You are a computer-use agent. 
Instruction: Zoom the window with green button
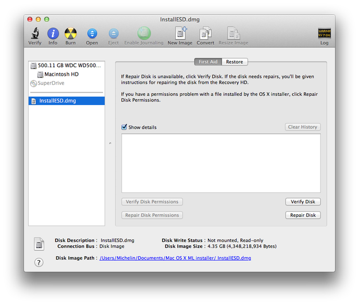point(47,19)
